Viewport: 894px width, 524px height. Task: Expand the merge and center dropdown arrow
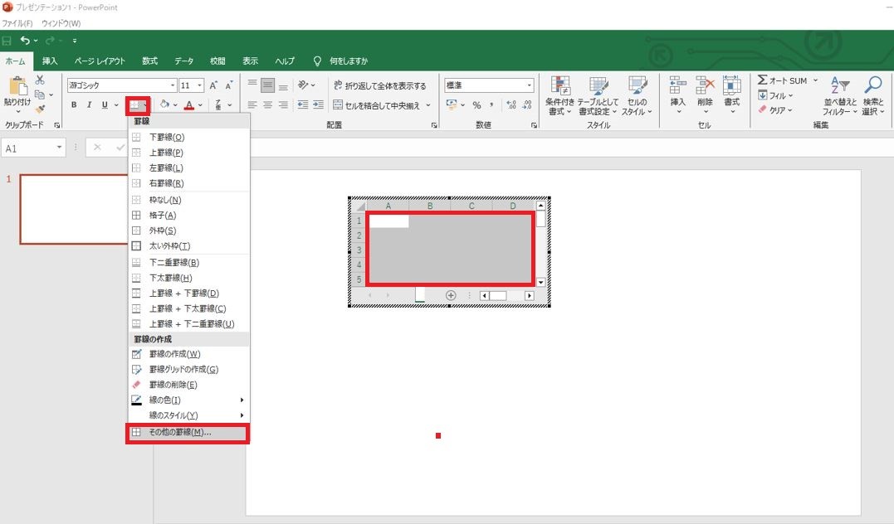[428, 105]
